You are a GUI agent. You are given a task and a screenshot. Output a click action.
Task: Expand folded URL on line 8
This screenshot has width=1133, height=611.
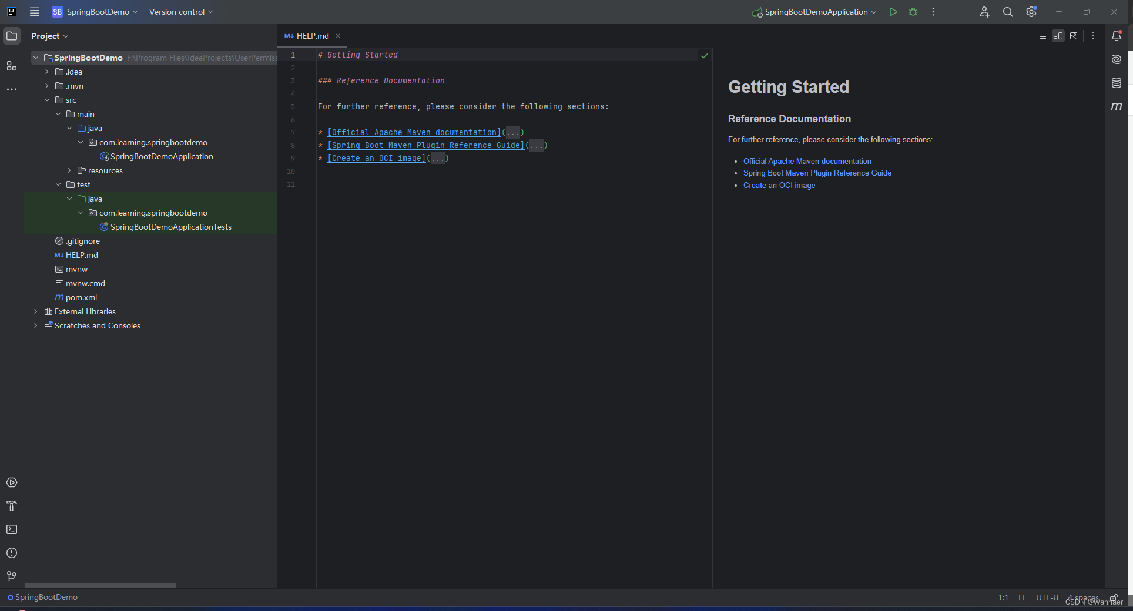(537, 145)
